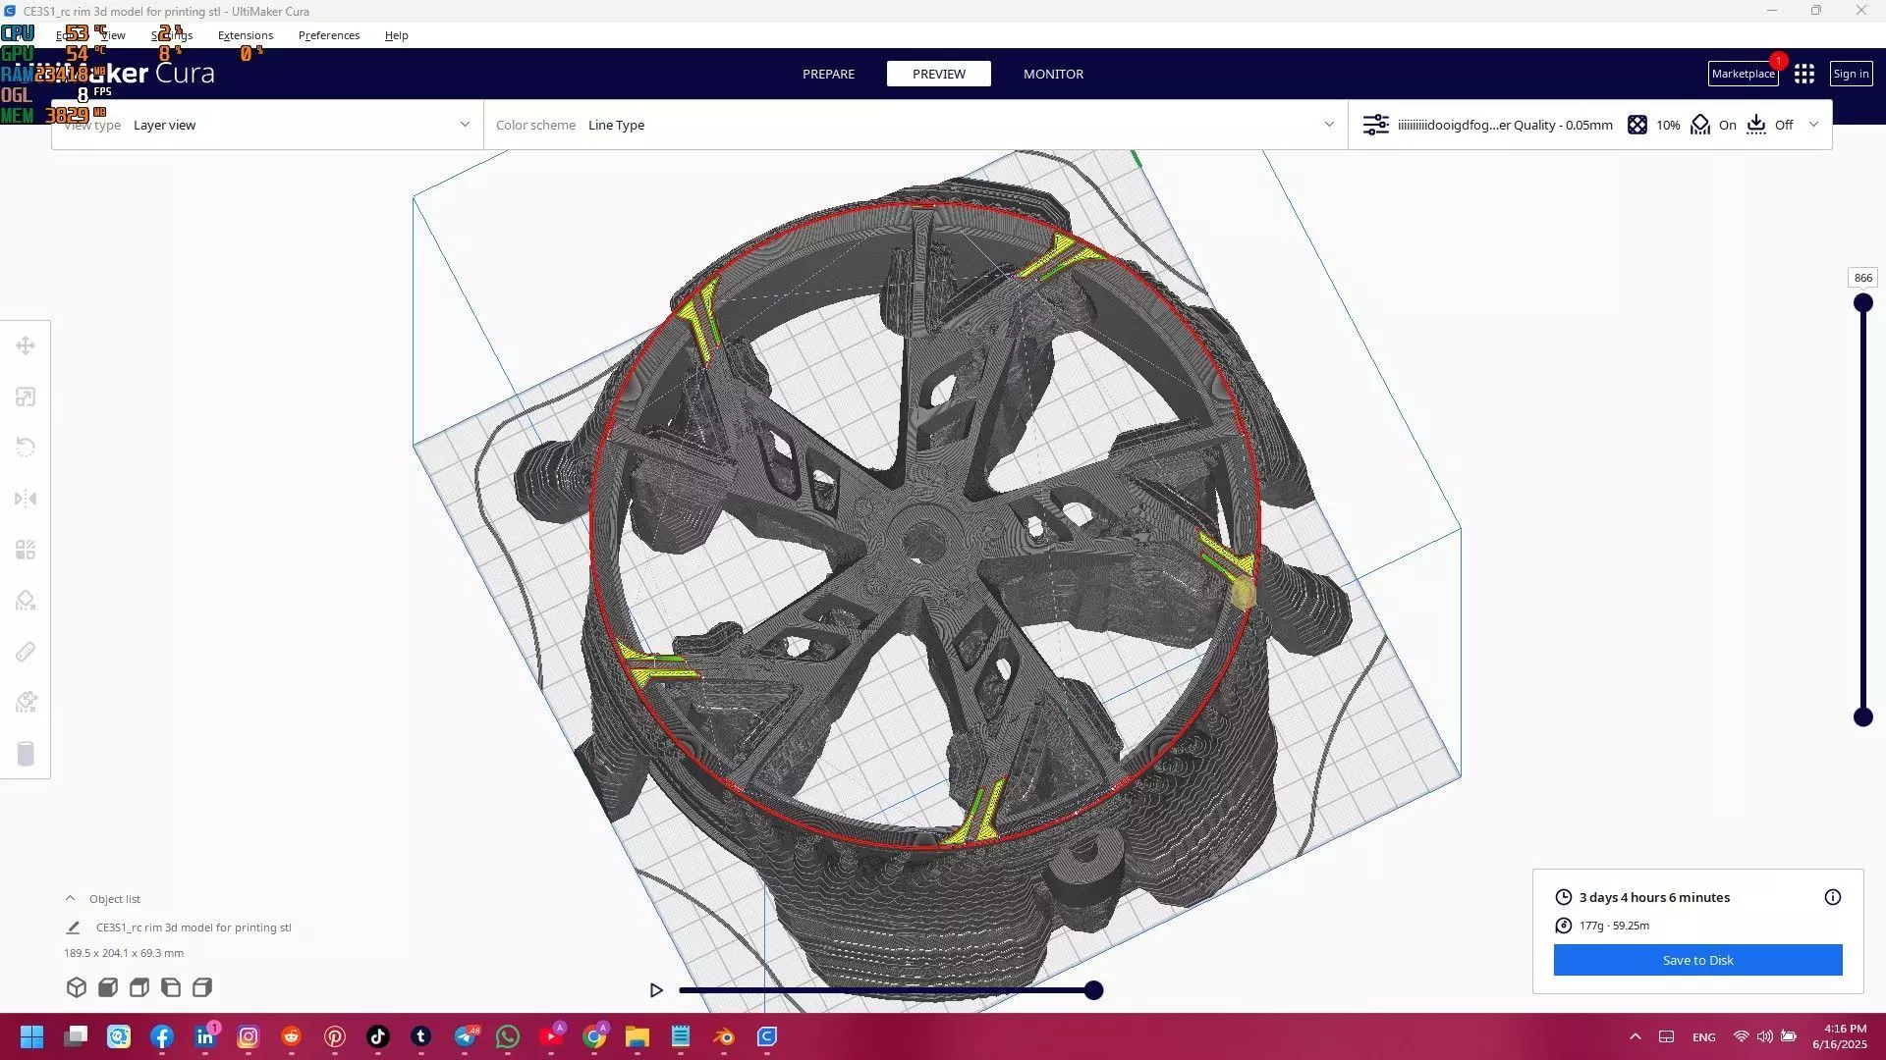Open the Extensions menu
Image resolution: width=1886 pixels, height=1060 pixels.
click(x=246, y=35)
